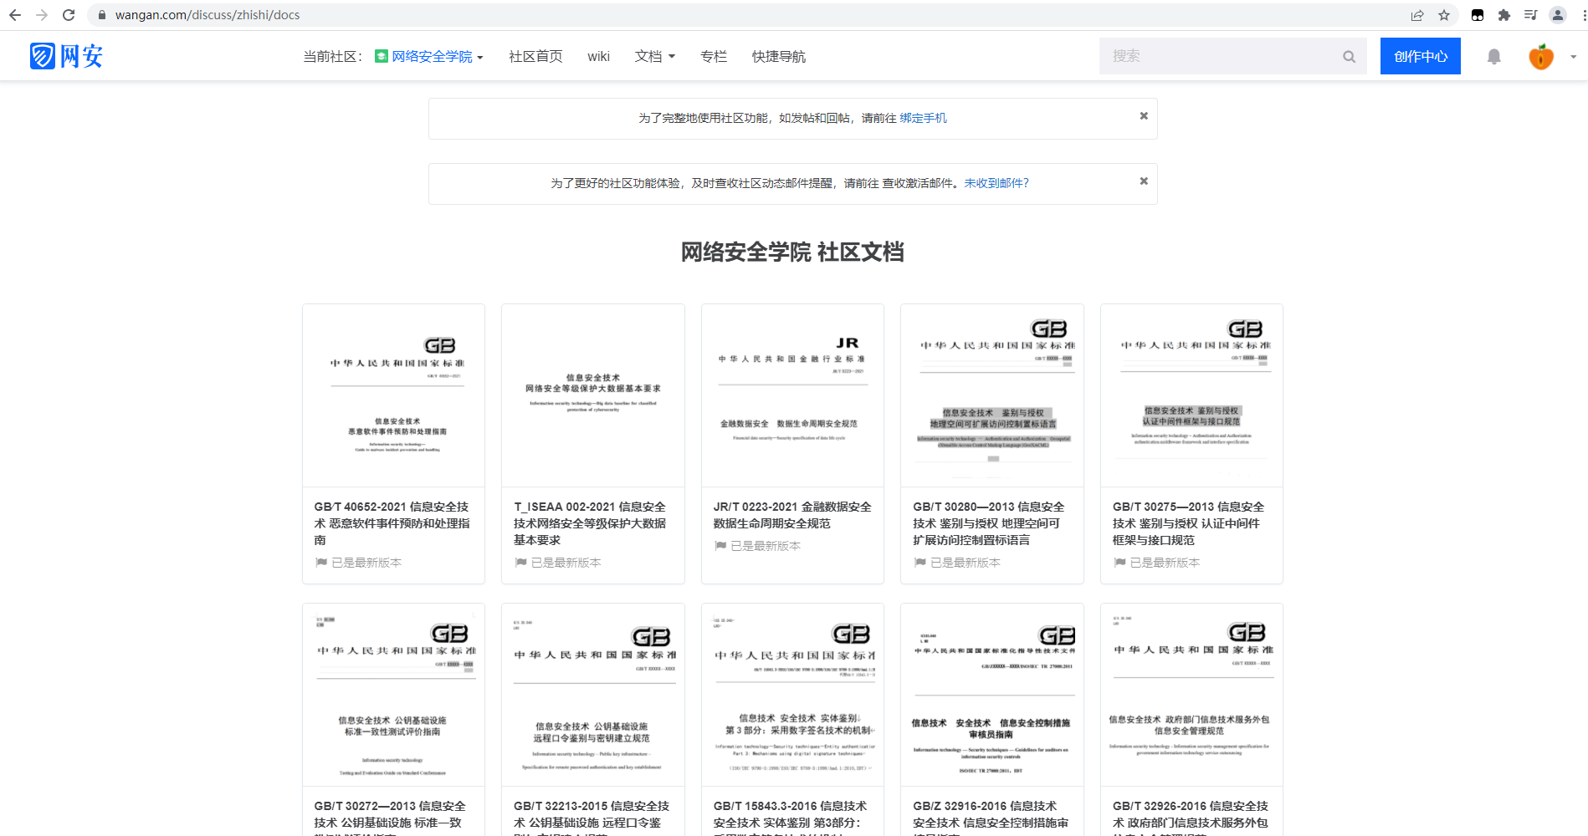Open JR/T 0223-2021 金融数据安全 title
Image resolution: width=1588 pixels, height=836 pixels.
792,515
